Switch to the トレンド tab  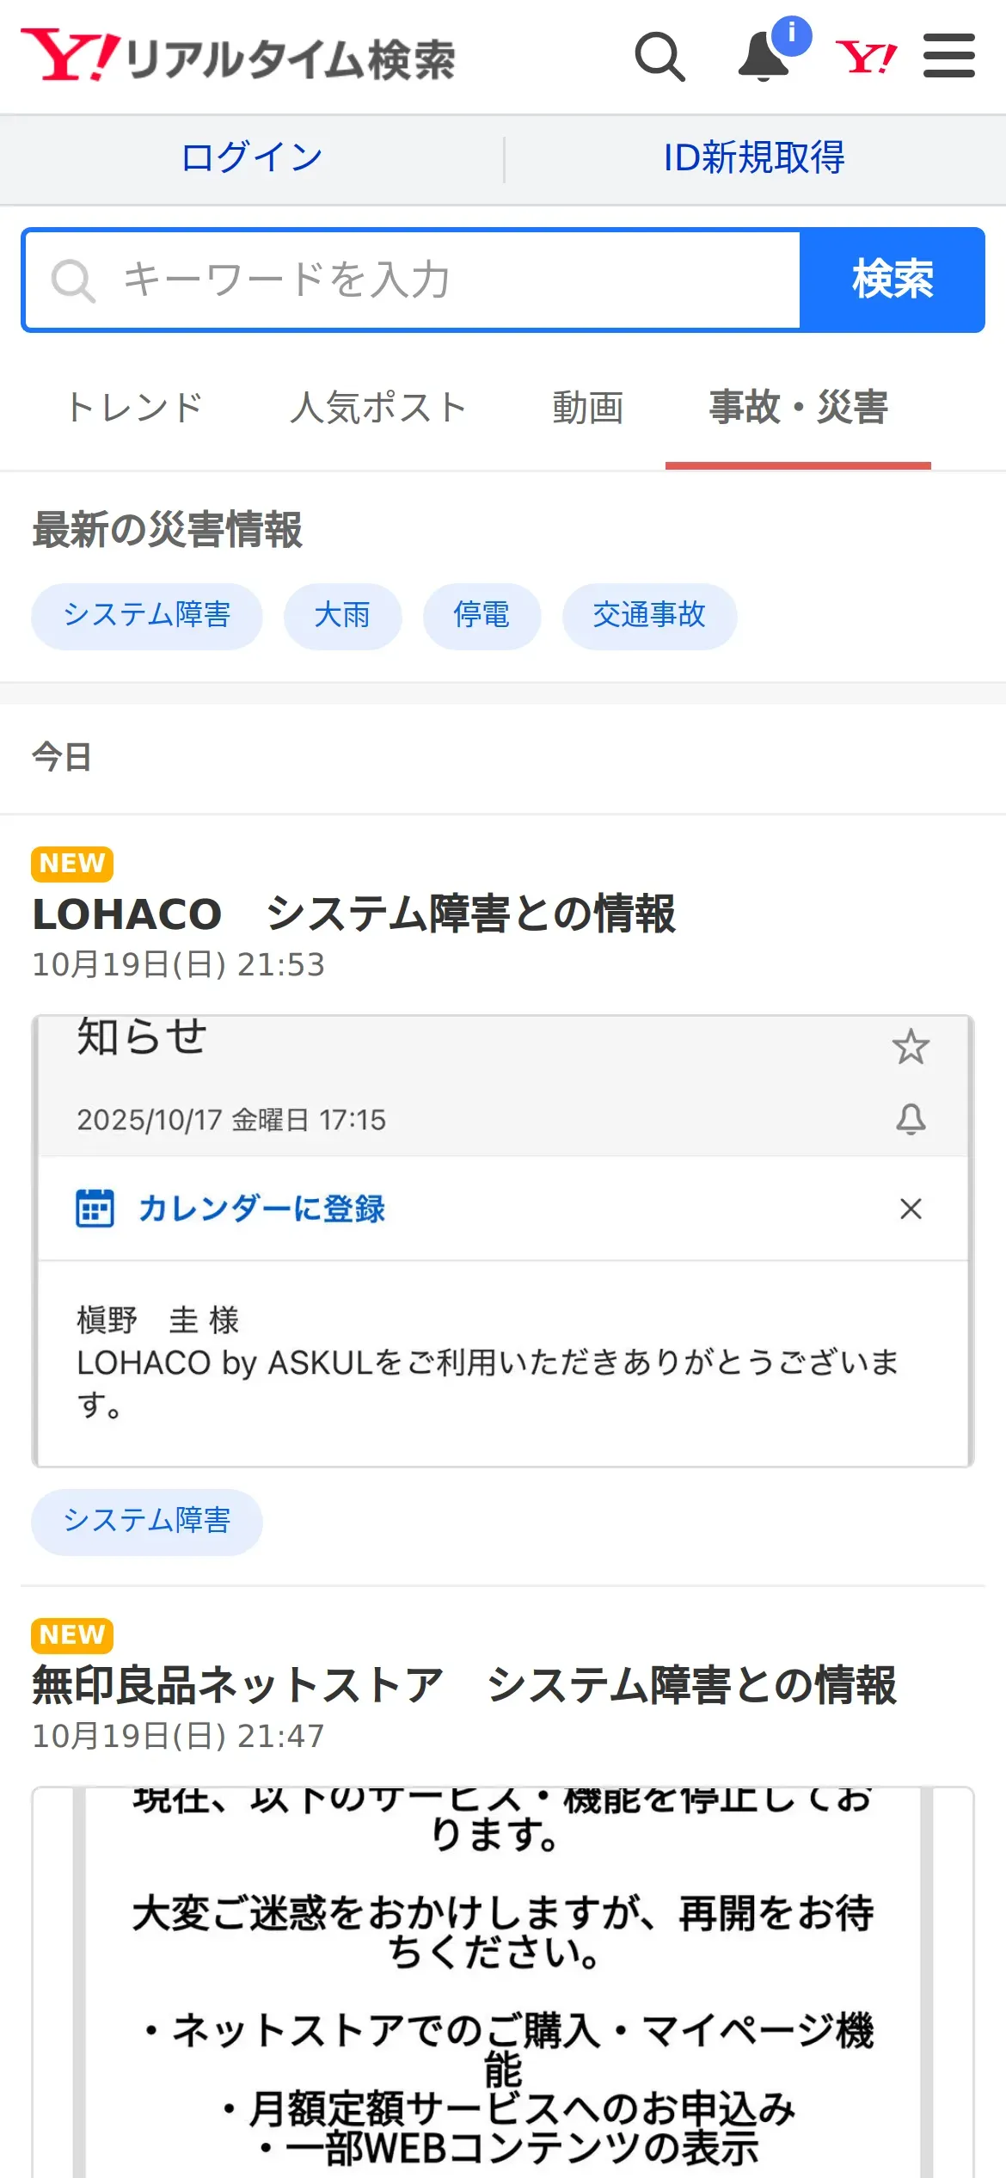(135, 407)
